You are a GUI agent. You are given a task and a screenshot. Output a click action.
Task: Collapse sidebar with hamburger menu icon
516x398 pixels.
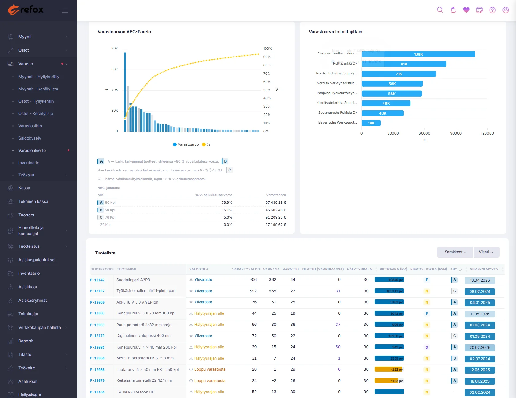(x=64, y=10)
